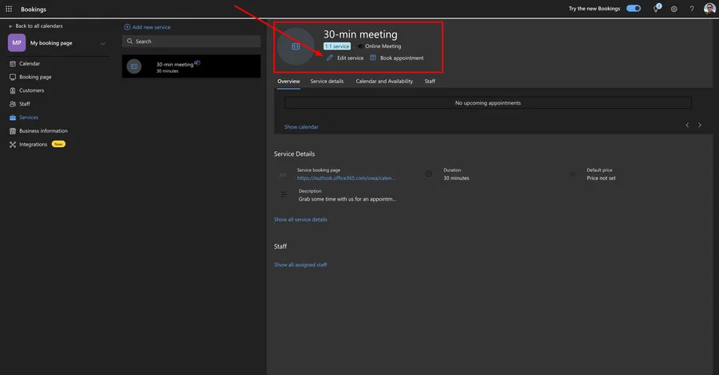Click the Price not set value

point(601,178)
